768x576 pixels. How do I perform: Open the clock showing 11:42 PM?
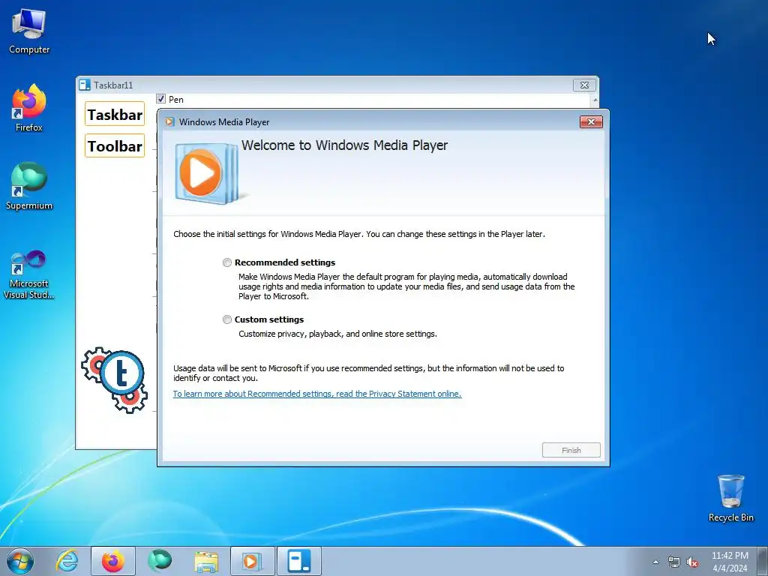(730, 562)
